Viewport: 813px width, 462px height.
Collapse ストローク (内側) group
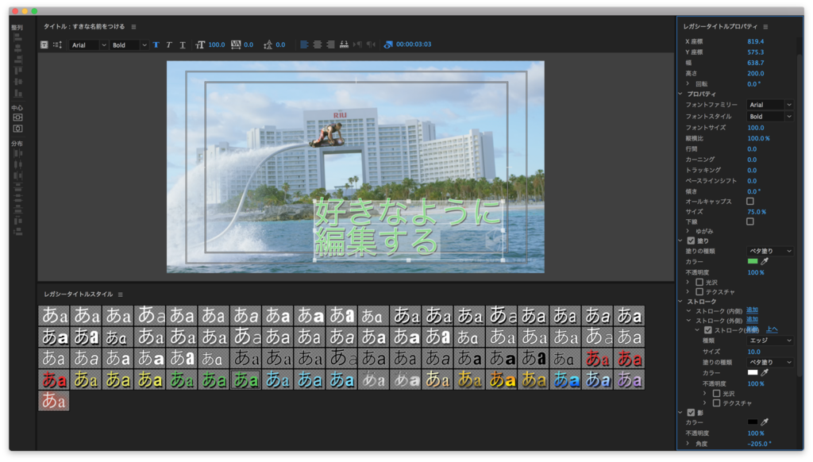point(688,311)
